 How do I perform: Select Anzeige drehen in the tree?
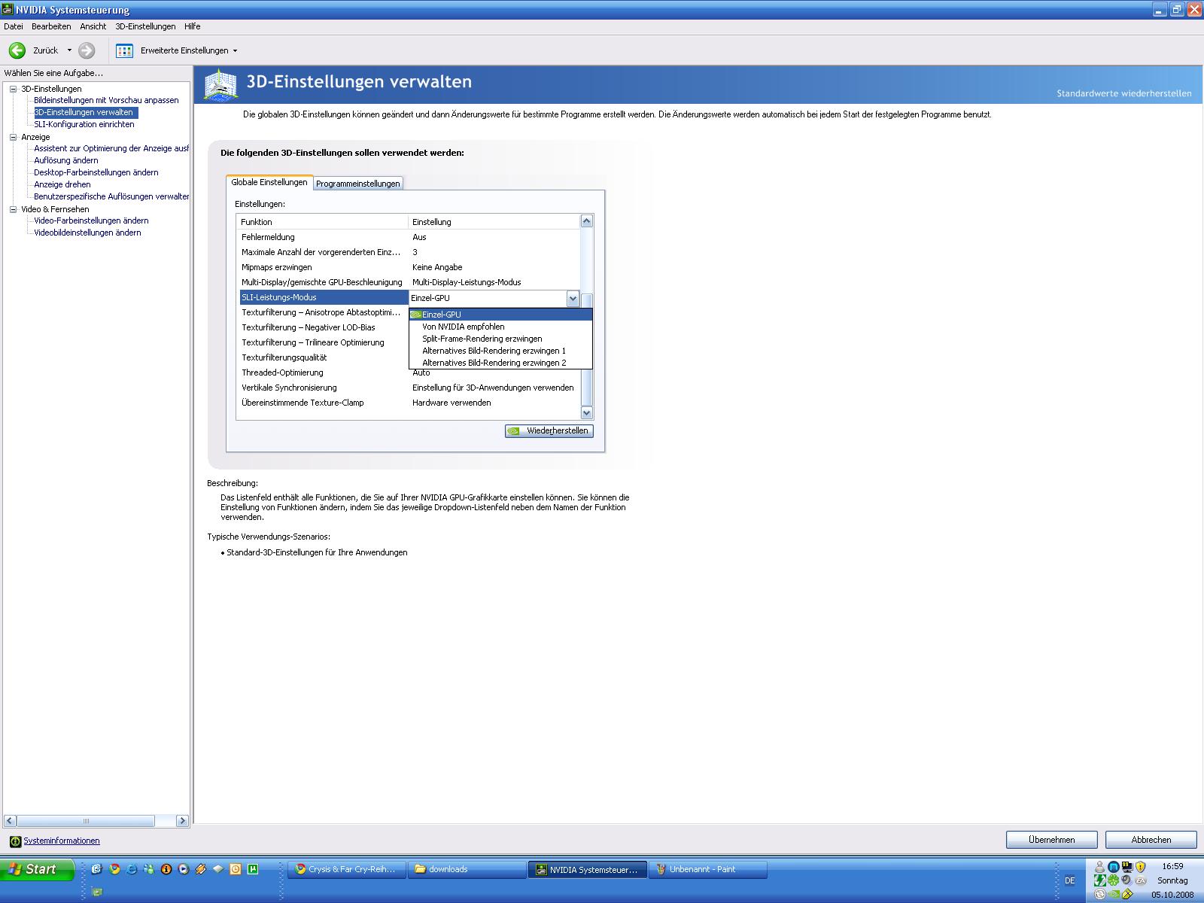pyautogui.click(x=62, y=184)
